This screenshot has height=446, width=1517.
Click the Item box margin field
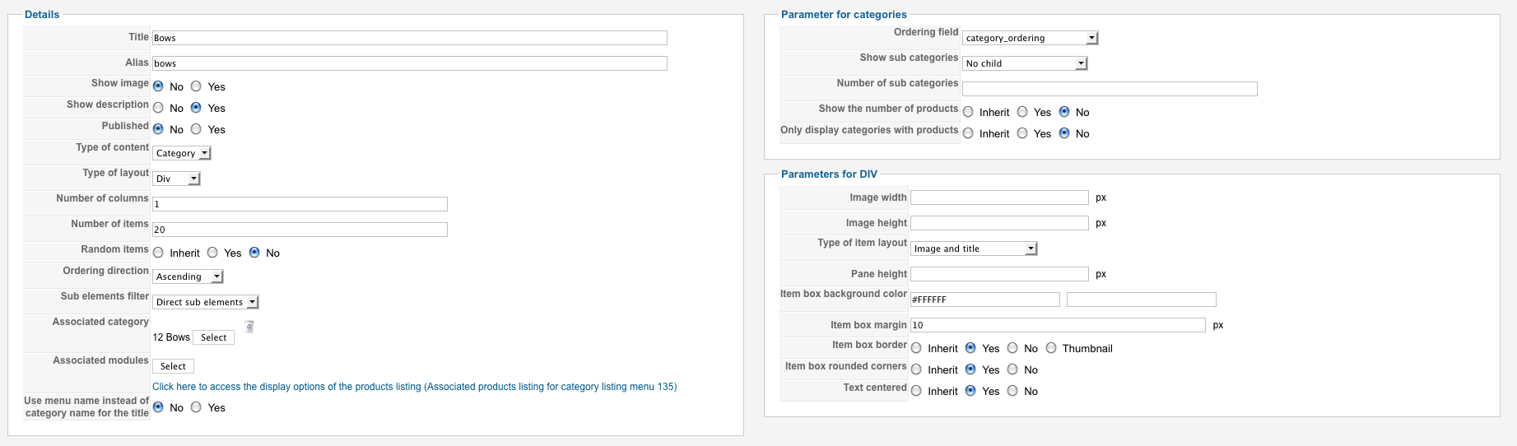1058,325
